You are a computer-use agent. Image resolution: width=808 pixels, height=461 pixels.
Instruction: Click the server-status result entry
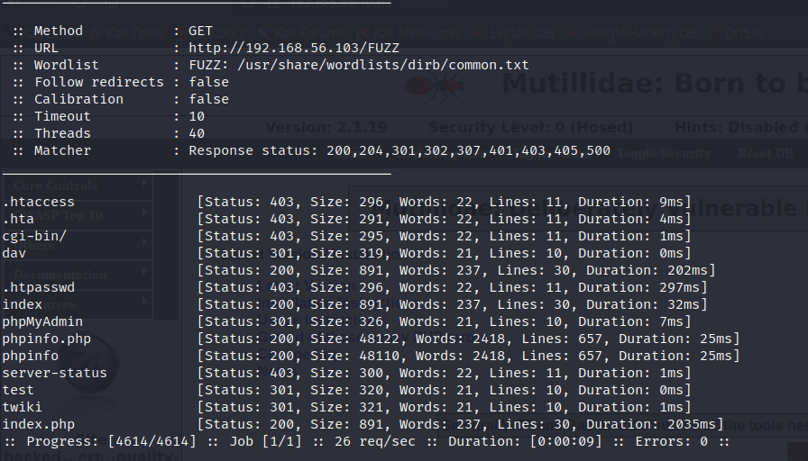point(54,373)
